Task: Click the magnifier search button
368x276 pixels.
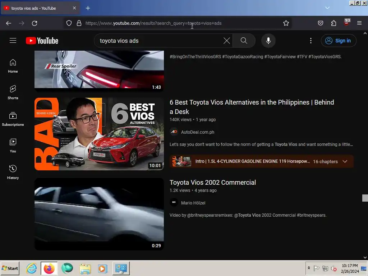Action: (244, 41)
